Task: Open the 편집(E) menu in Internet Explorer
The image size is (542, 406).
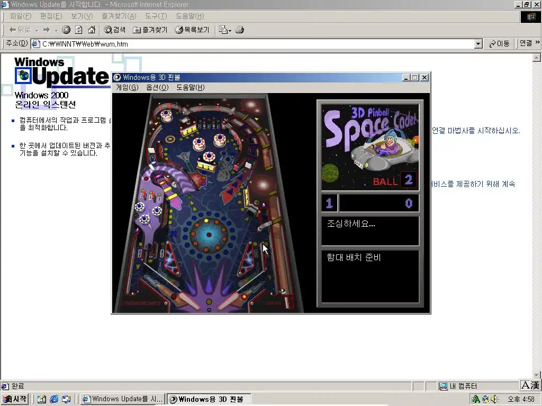Action: 51,16
